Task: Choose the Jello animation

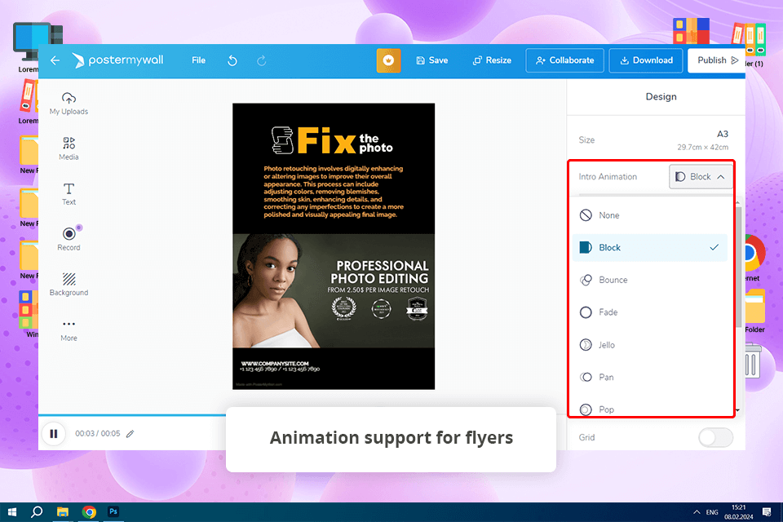Action: click(x=649, y=345)
